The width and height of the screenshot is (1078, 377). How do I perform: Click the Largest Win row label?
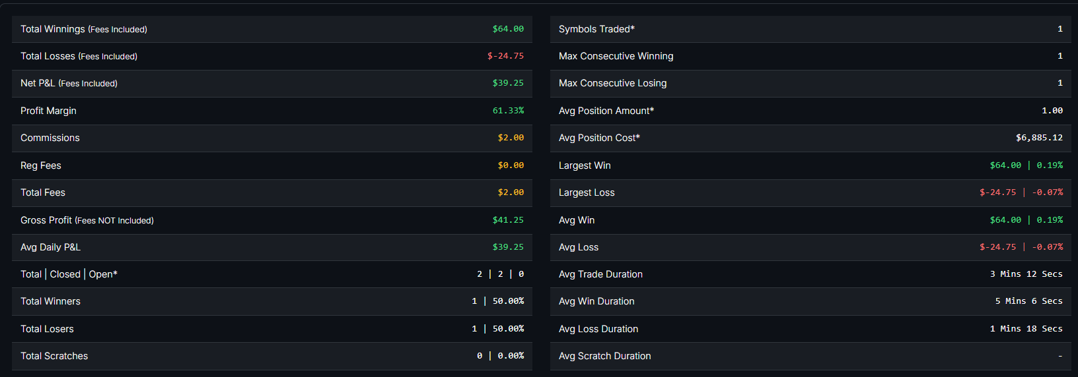[x=585, y=165]
